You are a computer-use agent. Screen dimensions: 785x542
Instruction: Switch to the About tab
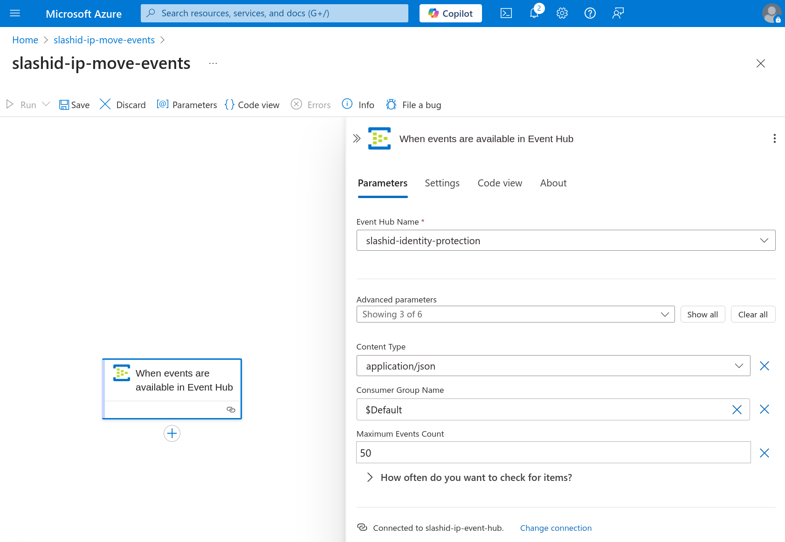[x=553, y=183]
